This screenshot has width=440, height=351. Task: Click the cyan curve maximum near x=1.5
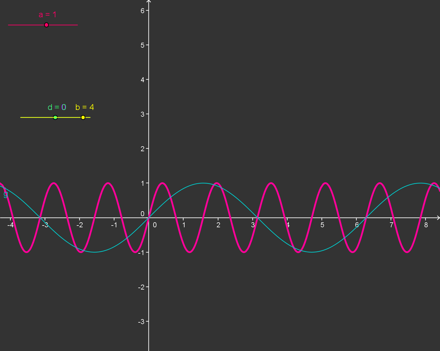(x=203, y=183)
